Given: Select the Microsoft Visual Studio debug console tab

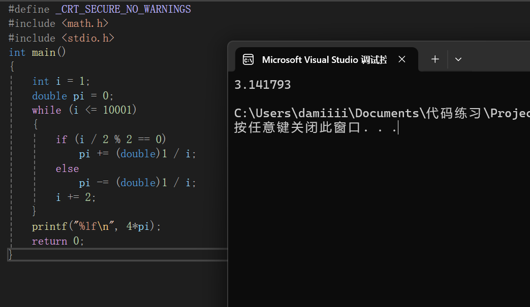Looking at the screenshot, I should point(324,59).
